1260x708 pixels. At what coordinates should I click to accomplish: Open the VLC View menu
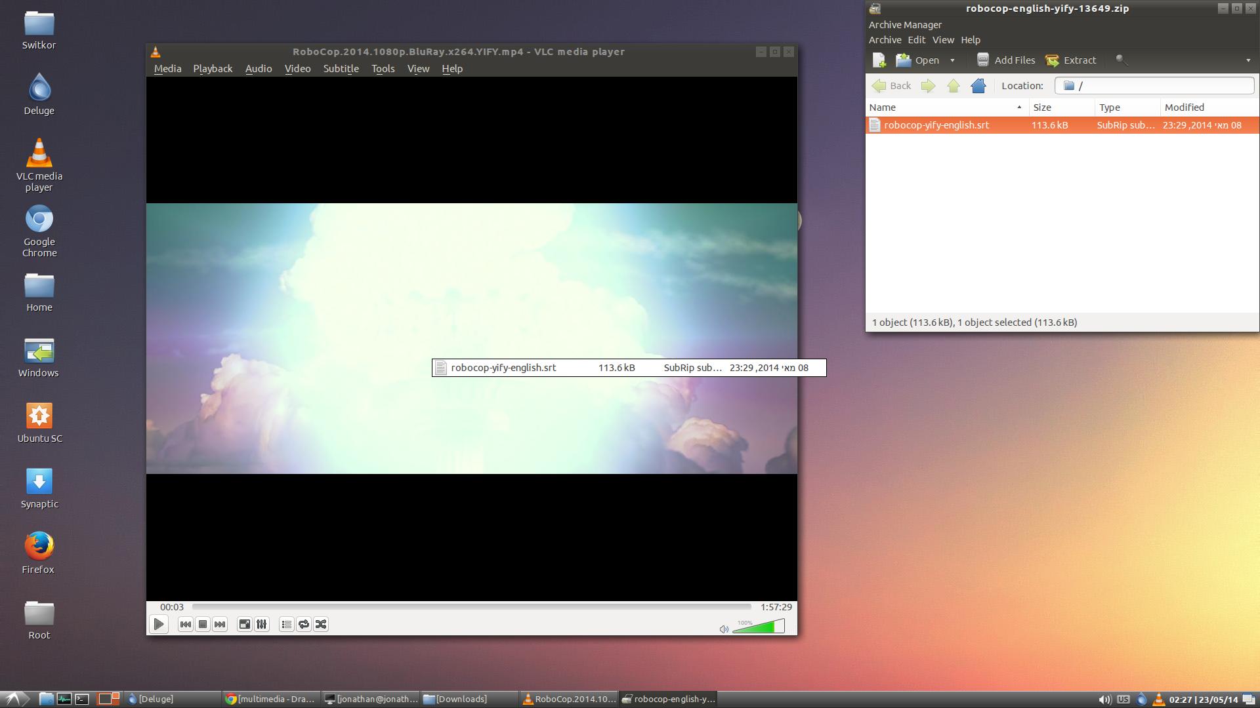pyautogui.click(x=418, y=69)
